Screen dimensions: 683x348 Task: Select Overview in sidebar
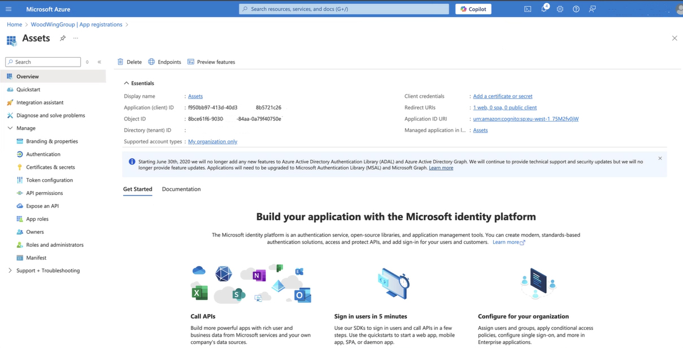click(53, 76)
